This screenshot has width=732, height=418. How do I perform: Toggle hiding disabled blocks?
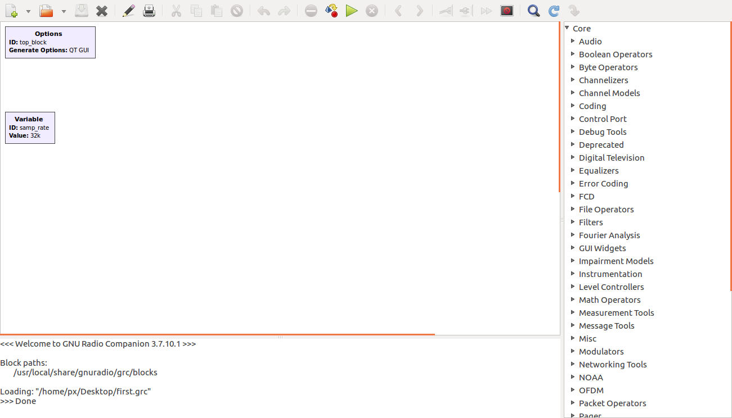pos(507,11)
